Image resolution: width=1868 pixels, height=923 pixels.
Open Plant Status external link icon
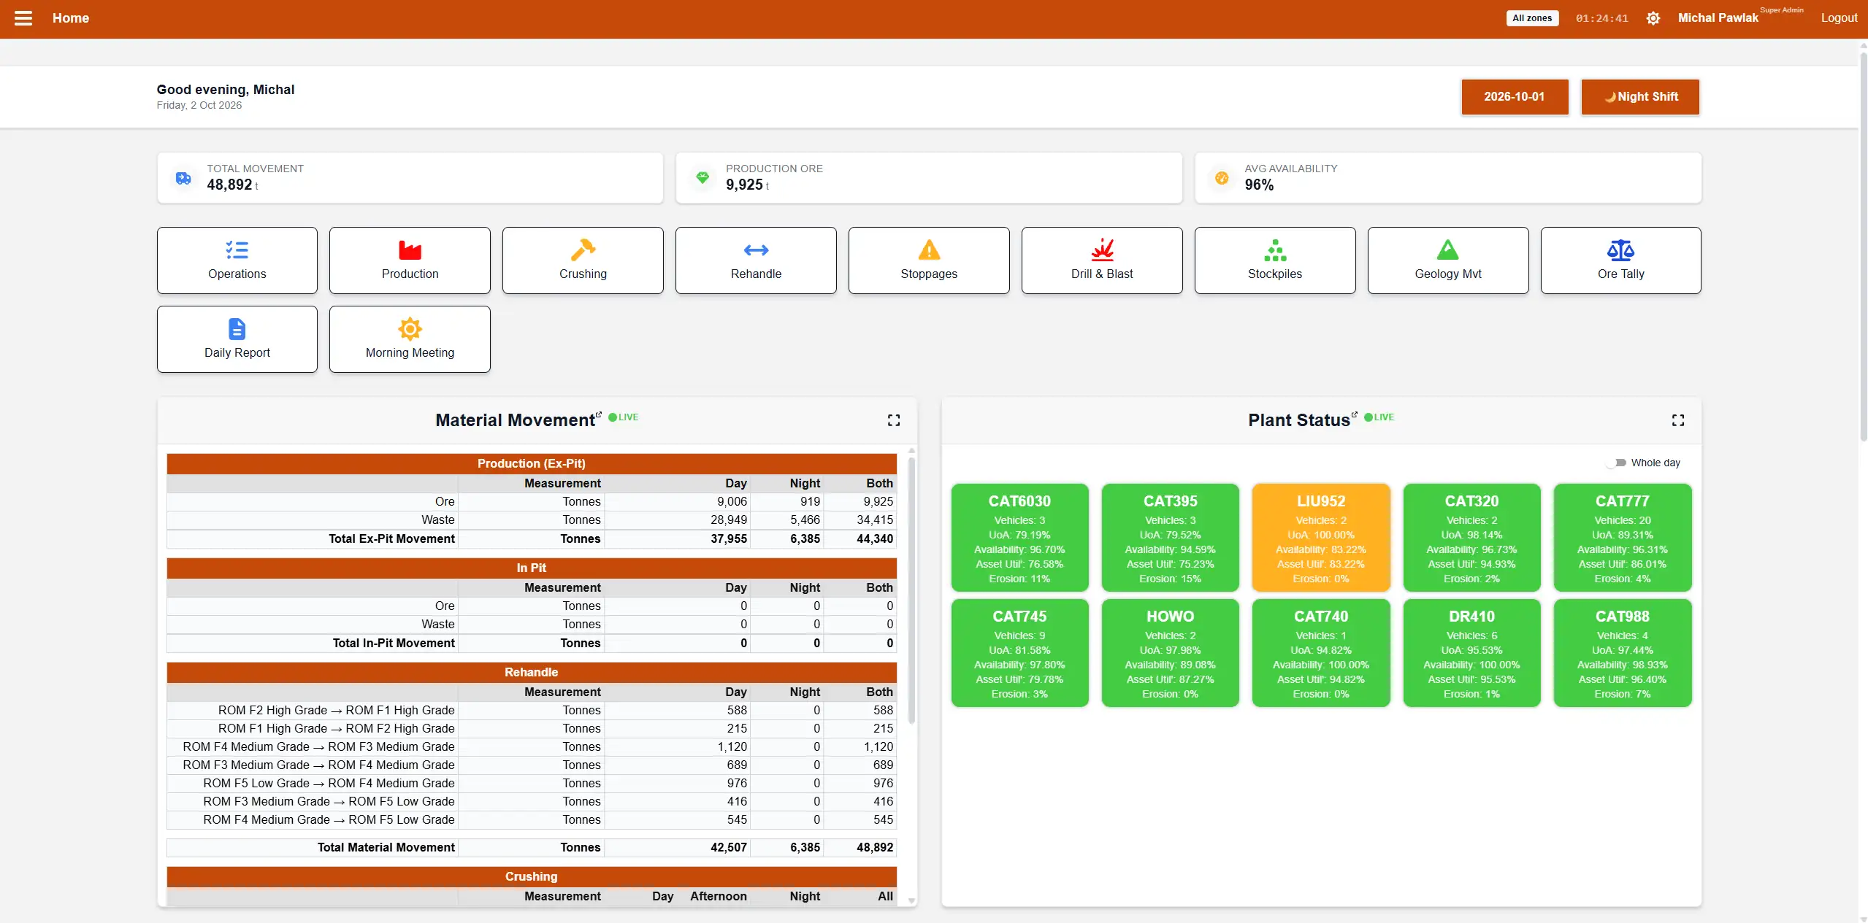[1354, 414]
